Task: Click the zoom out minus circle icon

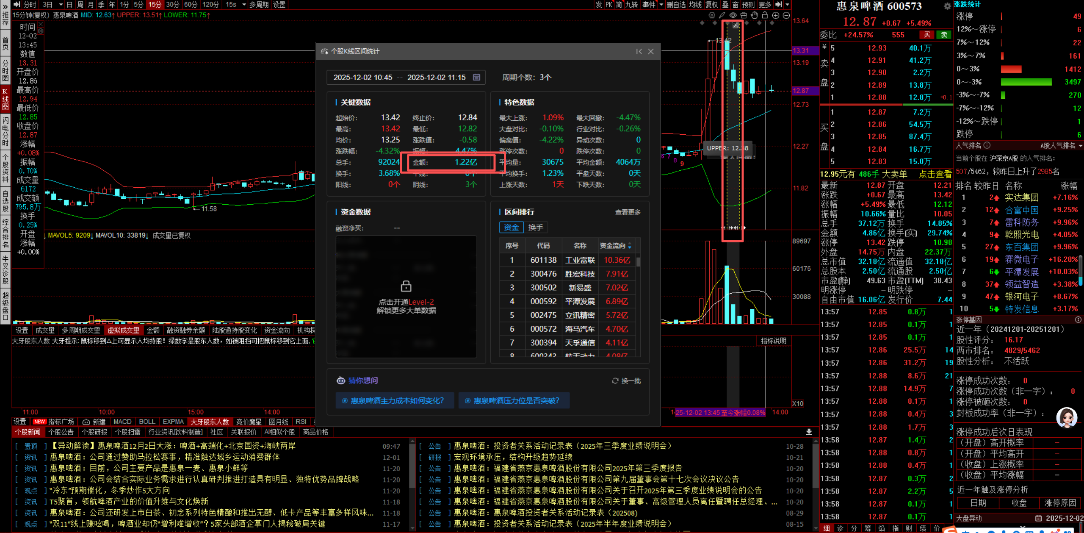Action: [x=786, y=15]
